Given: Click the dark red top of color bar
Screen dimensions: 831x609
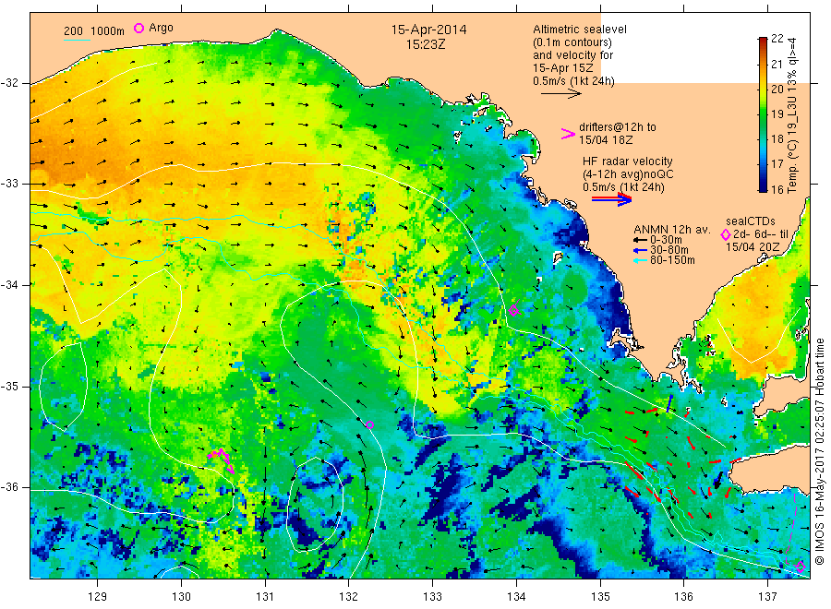Looking at the screenshot, I should (763, 41).
